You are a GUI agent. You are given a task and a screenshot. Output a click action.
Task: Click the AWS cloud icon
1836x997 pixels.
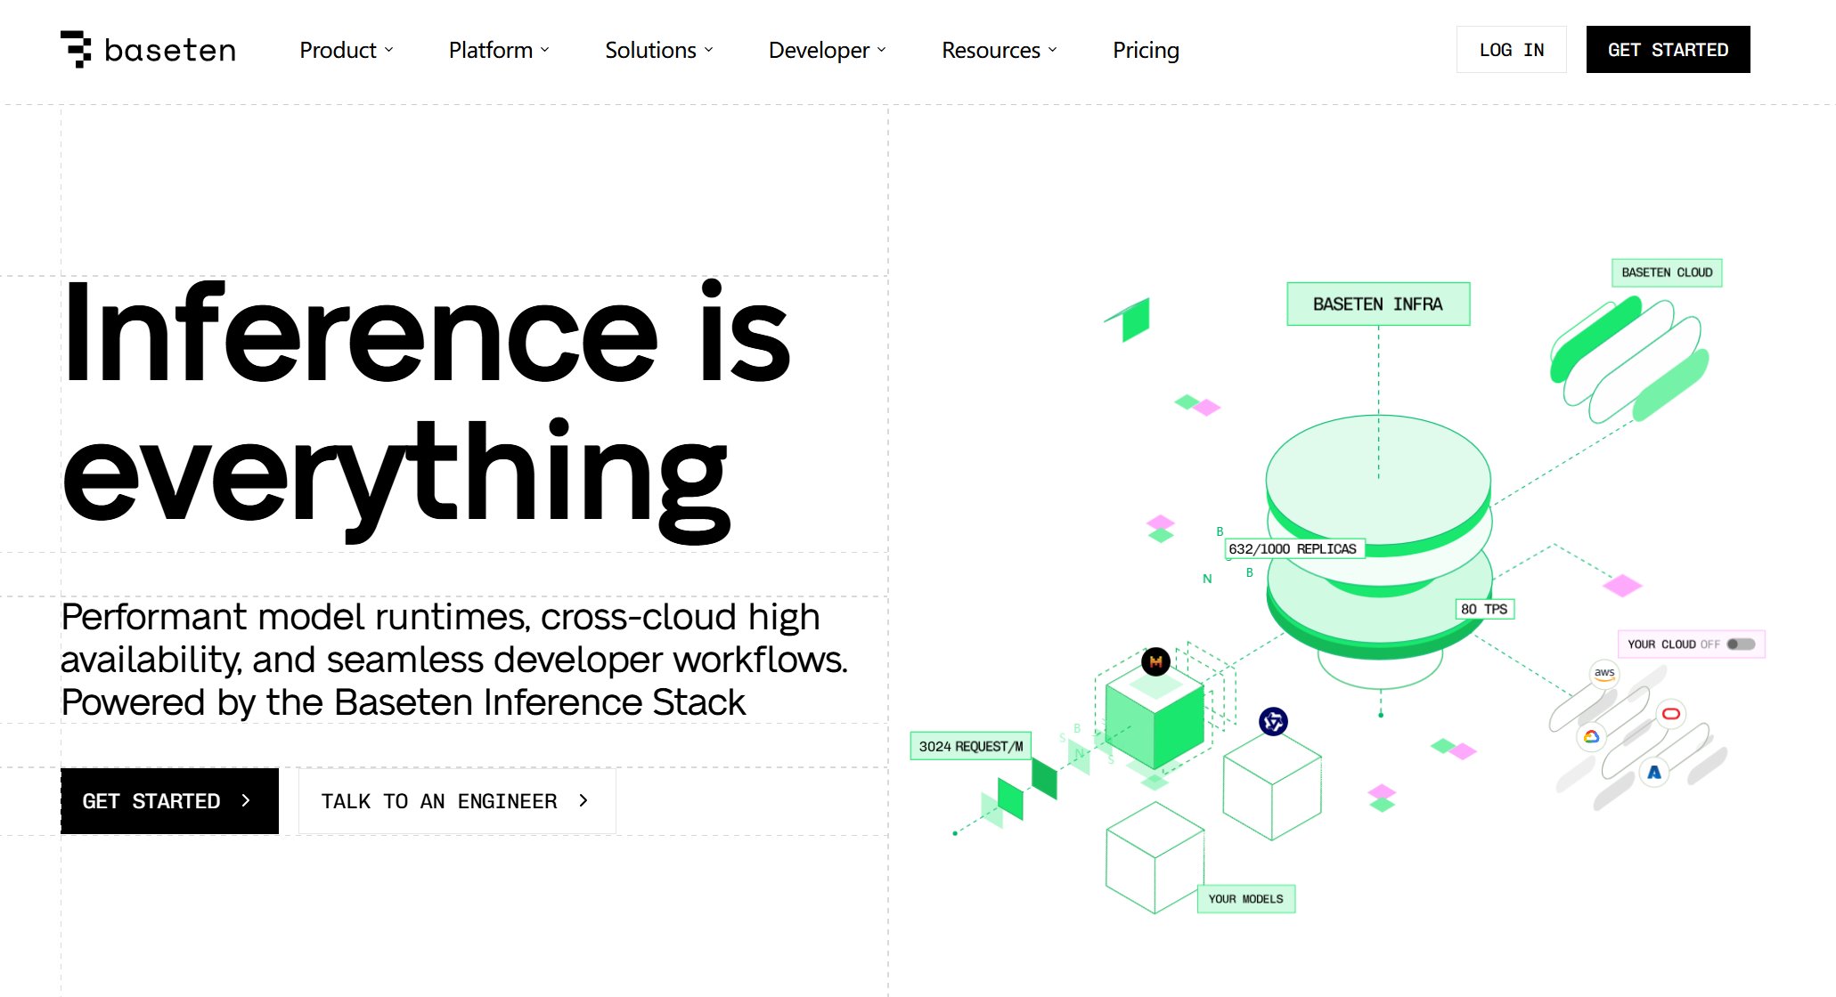[1603, 674]
